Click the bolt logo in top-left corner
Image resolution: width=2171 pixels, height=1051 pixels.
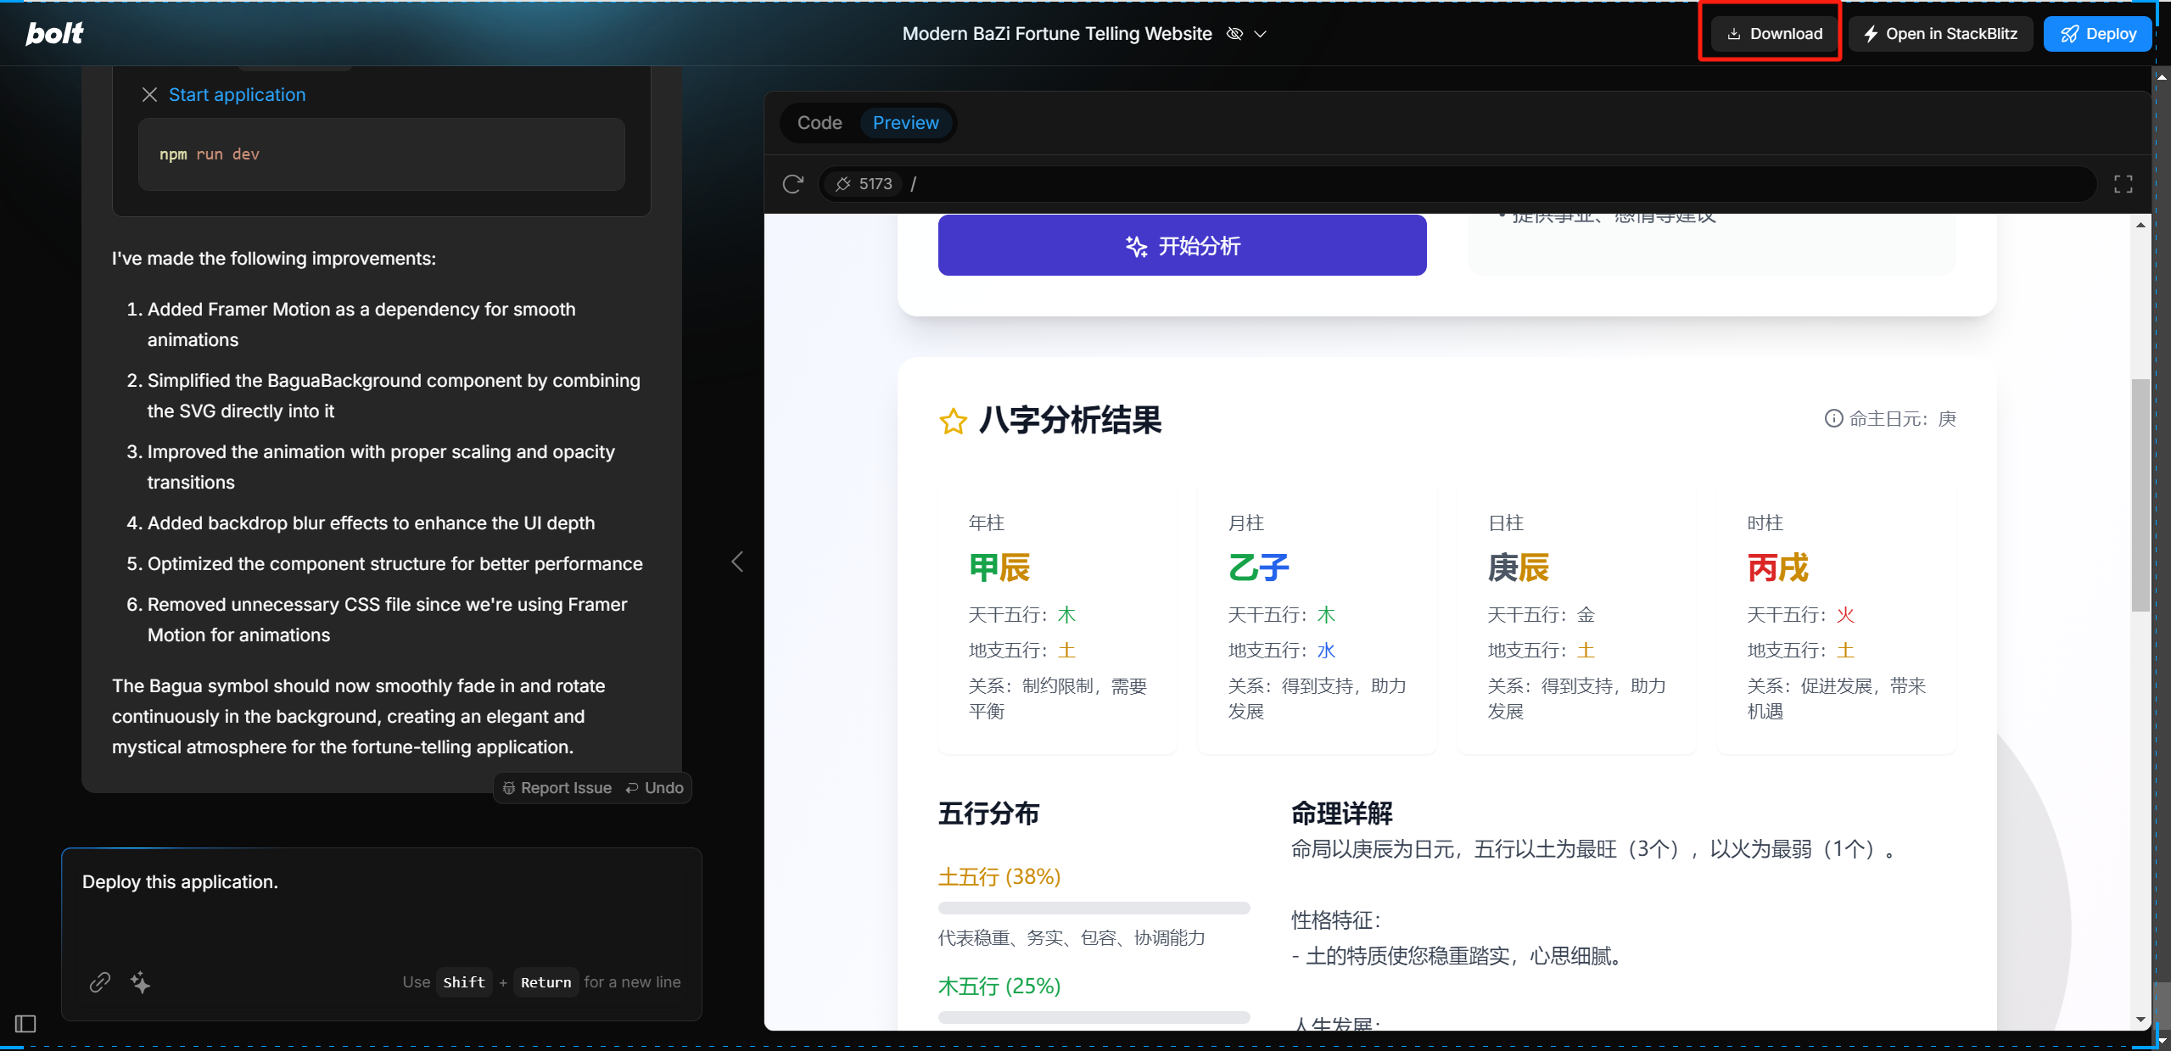53,33
